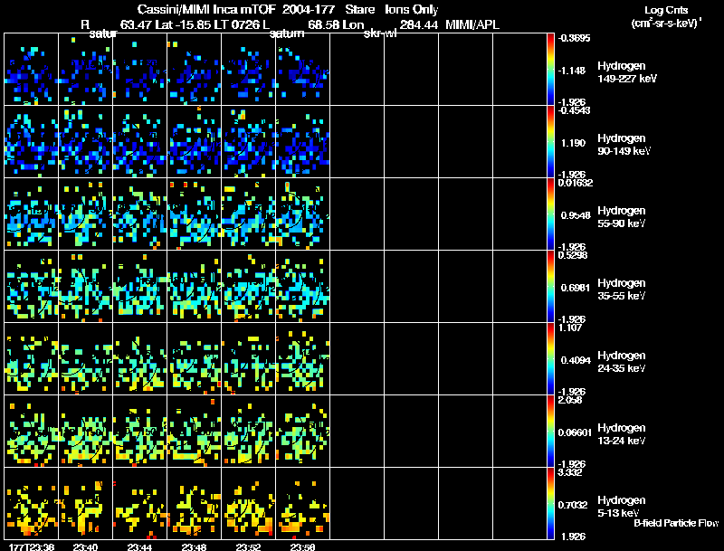Screen dimensions: 724x551
Task: Click the 'Log Cnts' legend heading
Action: 666,10
